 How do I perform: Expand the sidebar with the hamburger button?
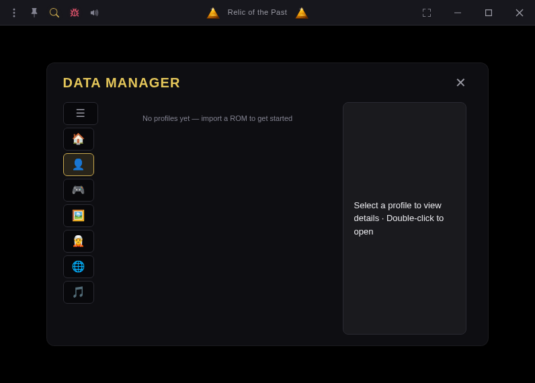81,114
